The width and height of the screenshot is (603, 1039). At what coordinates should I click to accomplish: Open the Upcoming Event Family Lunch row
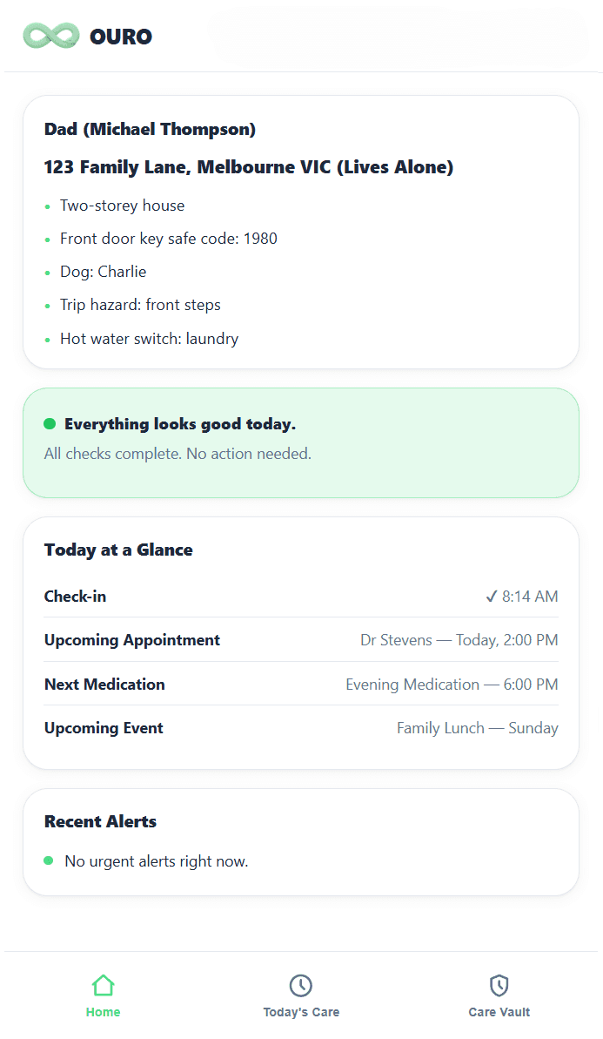click(301, 727)
